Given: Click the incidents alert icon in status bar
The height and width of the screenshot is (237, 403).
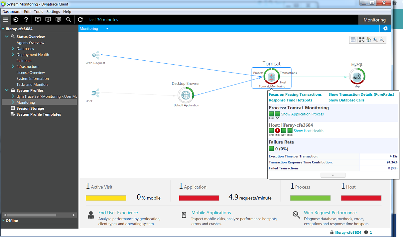Looking at the screenshot, I should pyautogui.click(x=366, y=232).
